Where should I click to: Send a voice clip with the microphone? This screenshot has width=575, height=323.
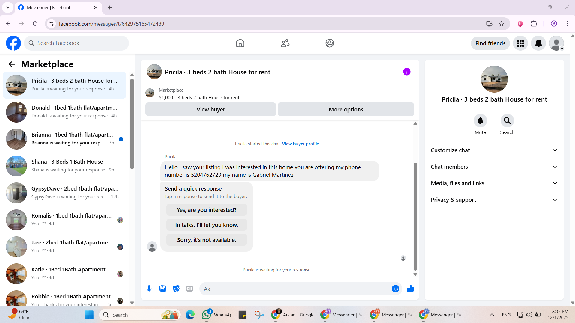[149, 289]
